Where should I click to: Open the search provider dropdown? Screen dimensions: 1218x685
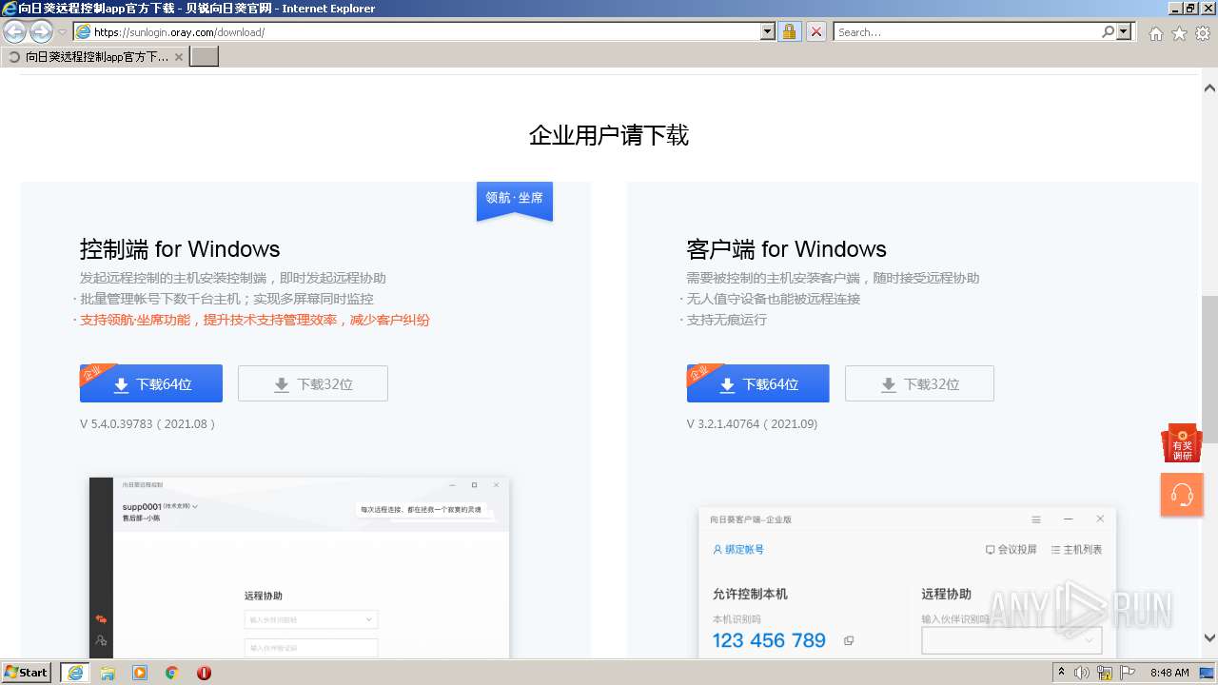(1125, 31)
